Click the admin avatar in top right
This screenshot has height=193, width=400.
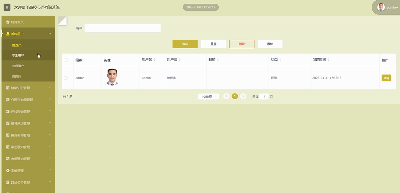pyautogui.click(x=381, y=7)
